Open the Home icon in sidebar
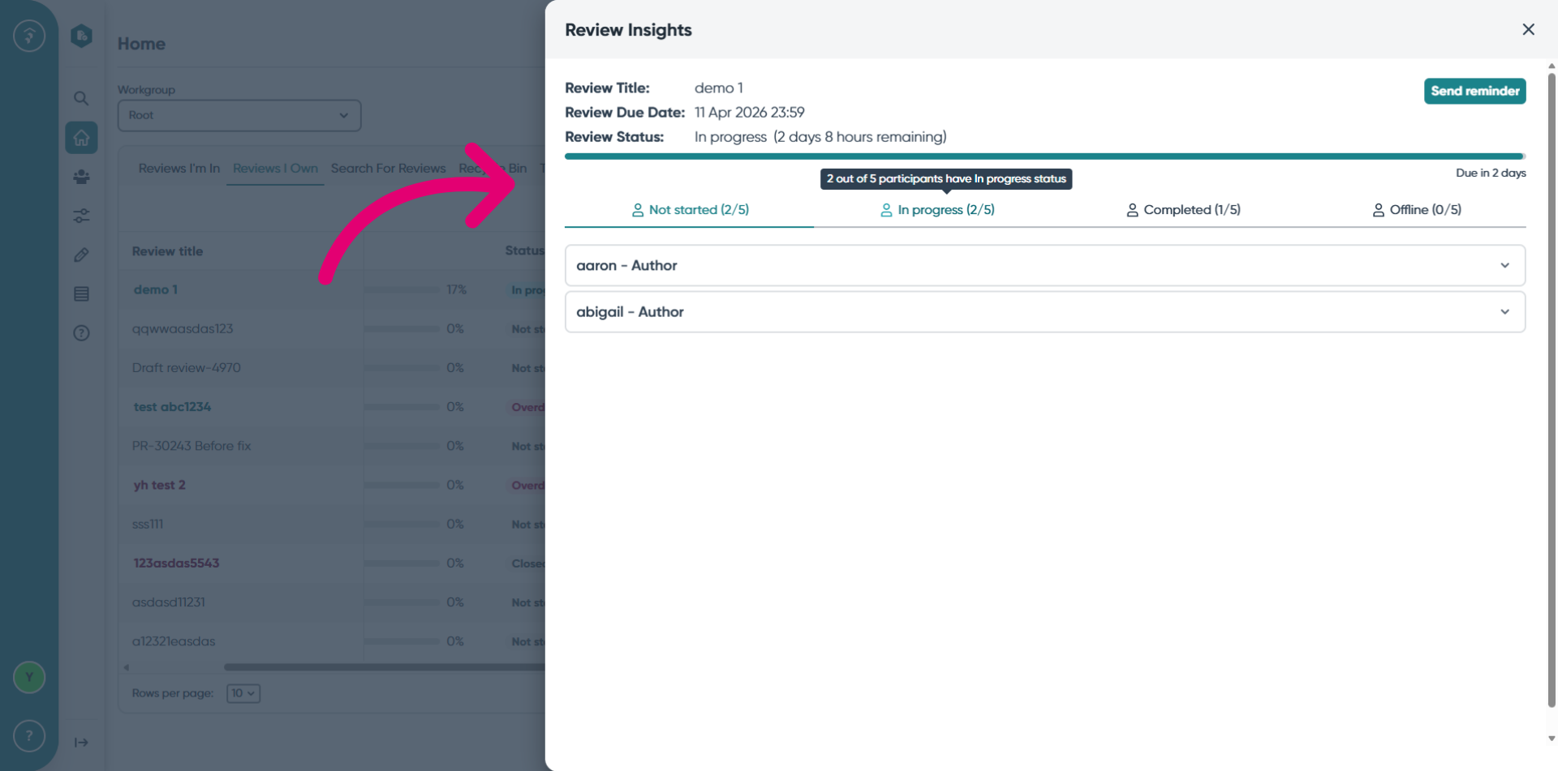Image resolution: width=1558 pixels, height=771 pixels. pos(81,138)
